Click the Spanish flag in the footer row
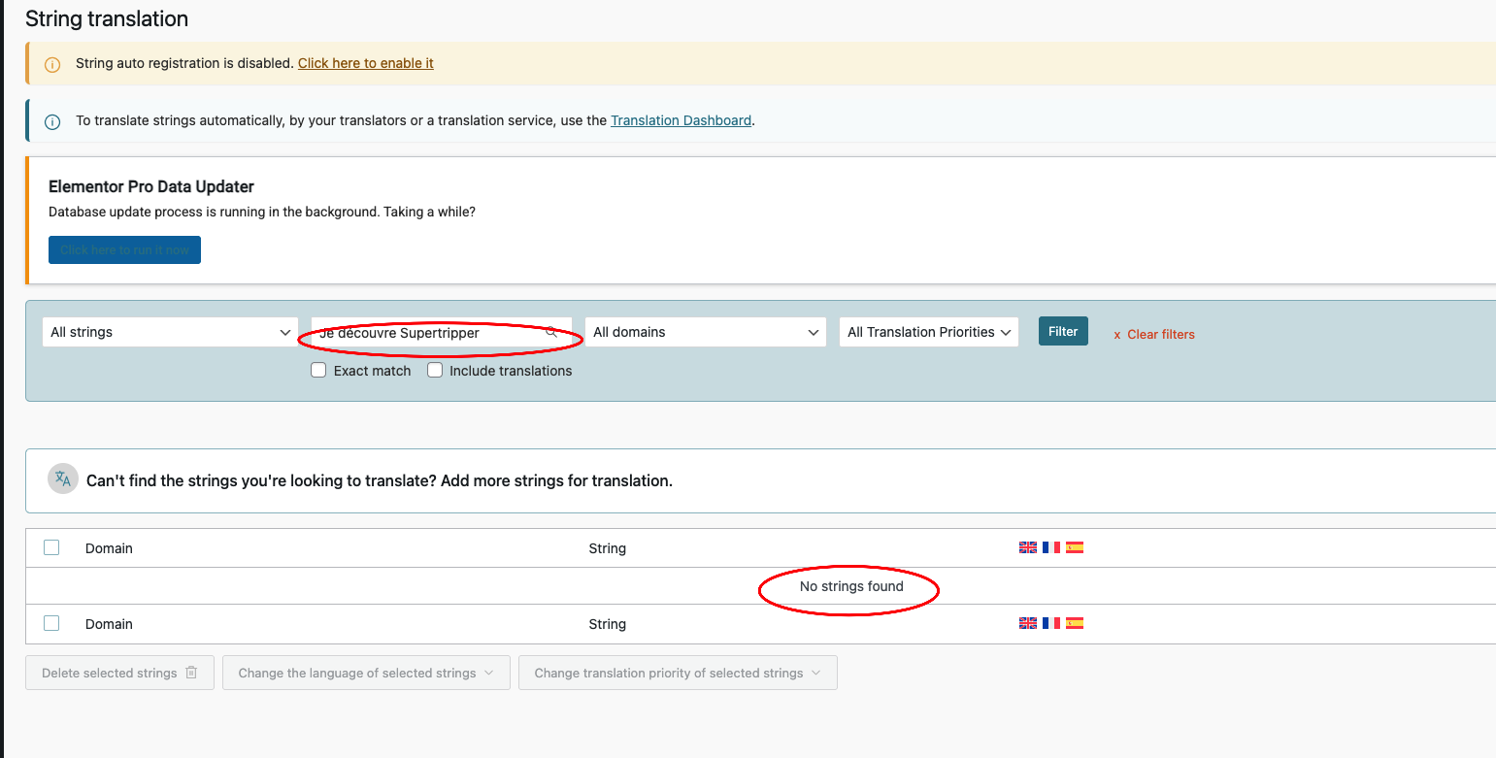The image size is (1496, 758). [1075, 623]
